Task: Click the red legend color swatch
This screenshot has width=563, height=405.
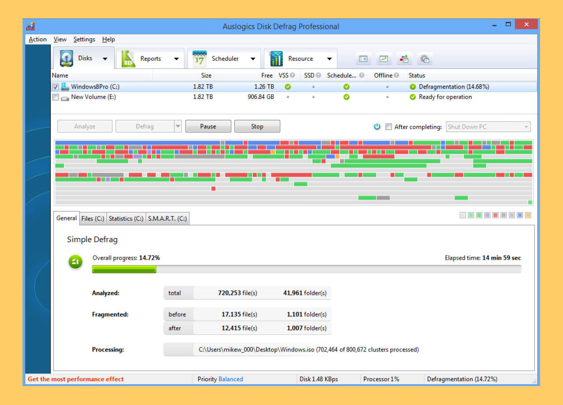Action: [495, 216]
